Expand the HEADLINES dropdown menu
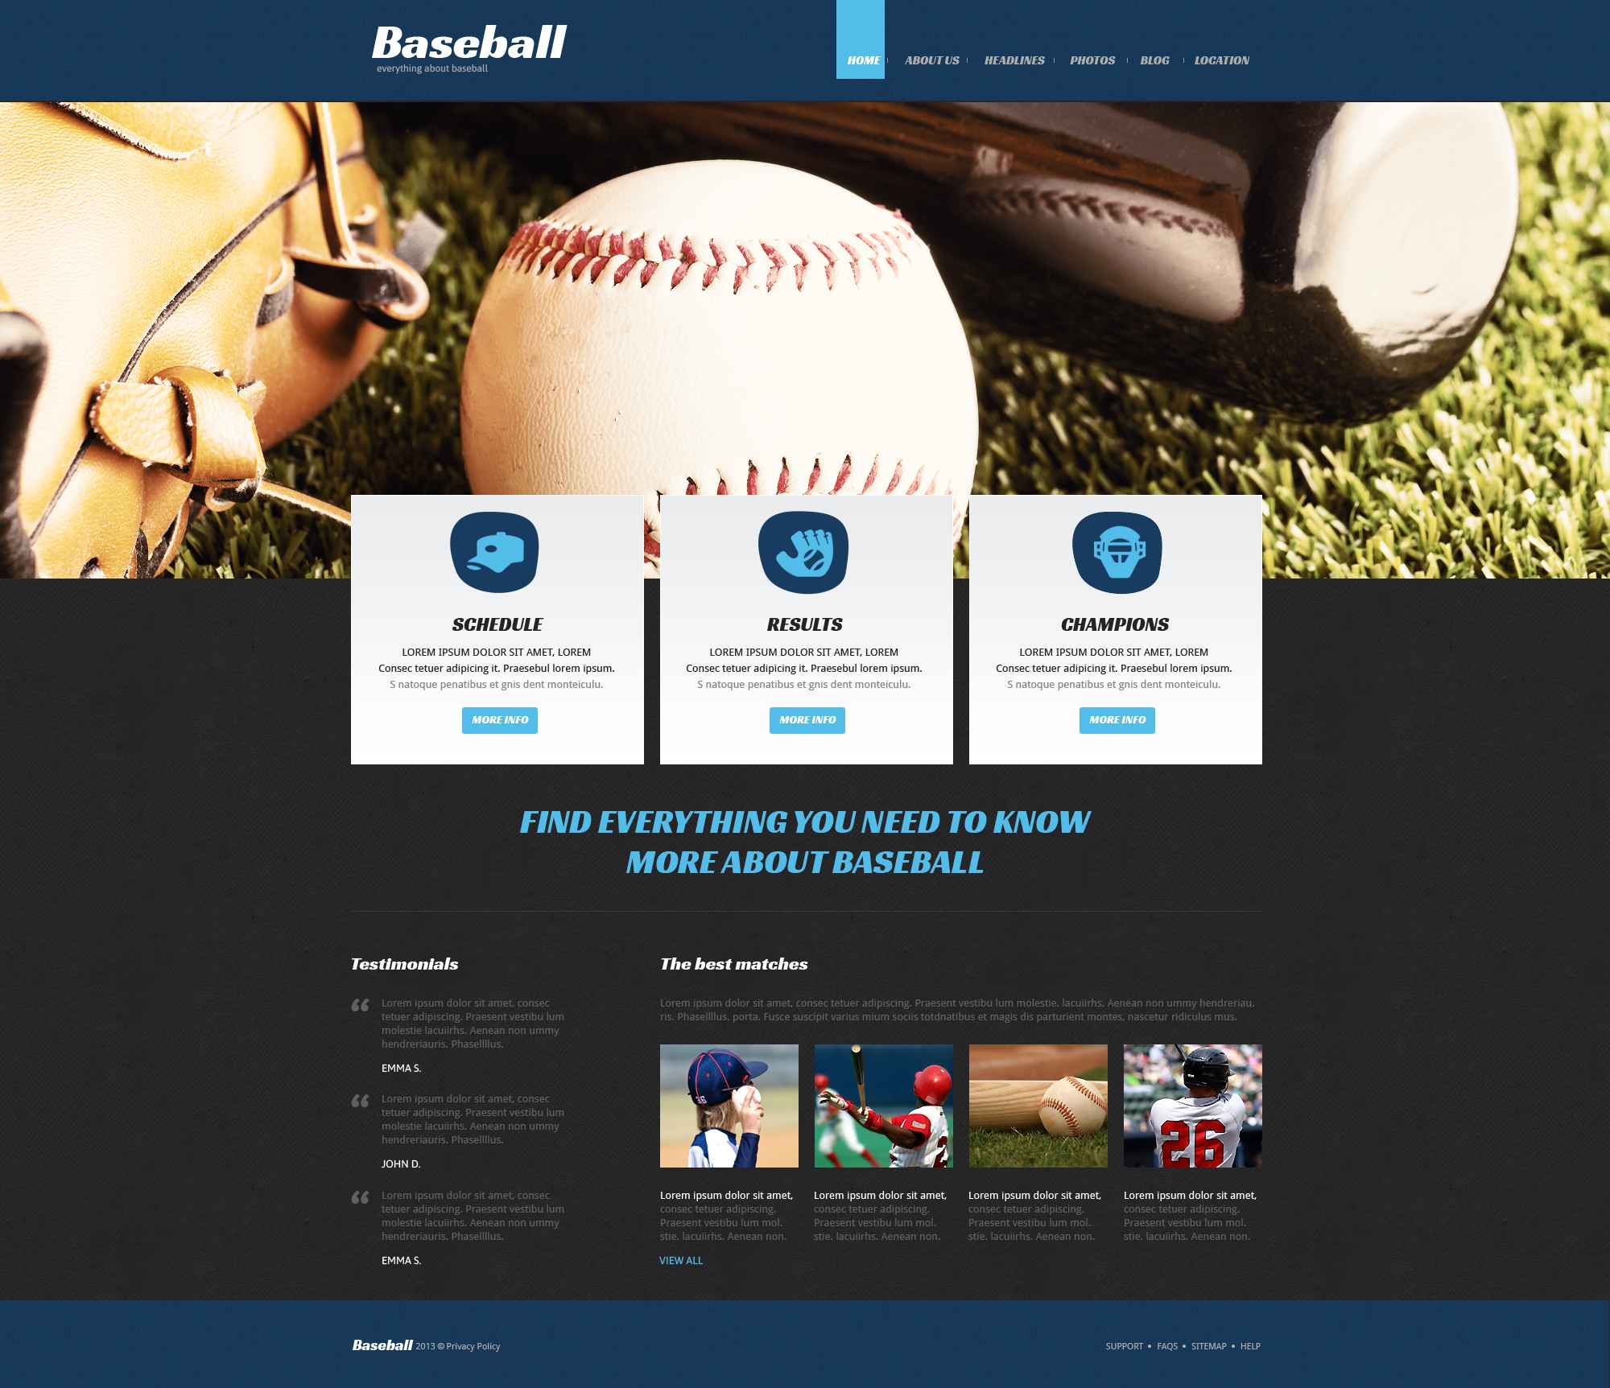1610x1388 pixels. [1013, 60]
